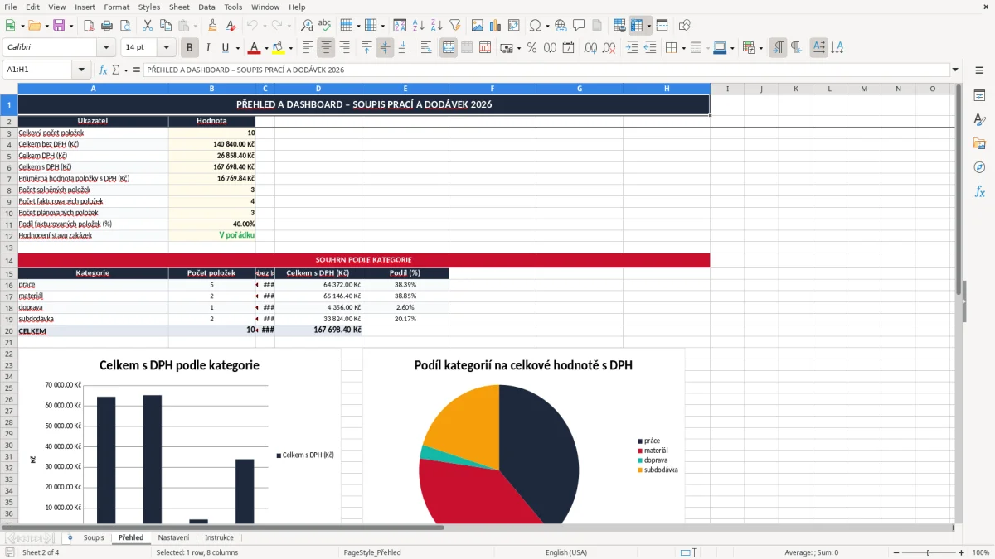The height and width of the screenshot is (559, 995).
Task: Turn on AutoFilter funnel icon
Action: tap(454, 26)
